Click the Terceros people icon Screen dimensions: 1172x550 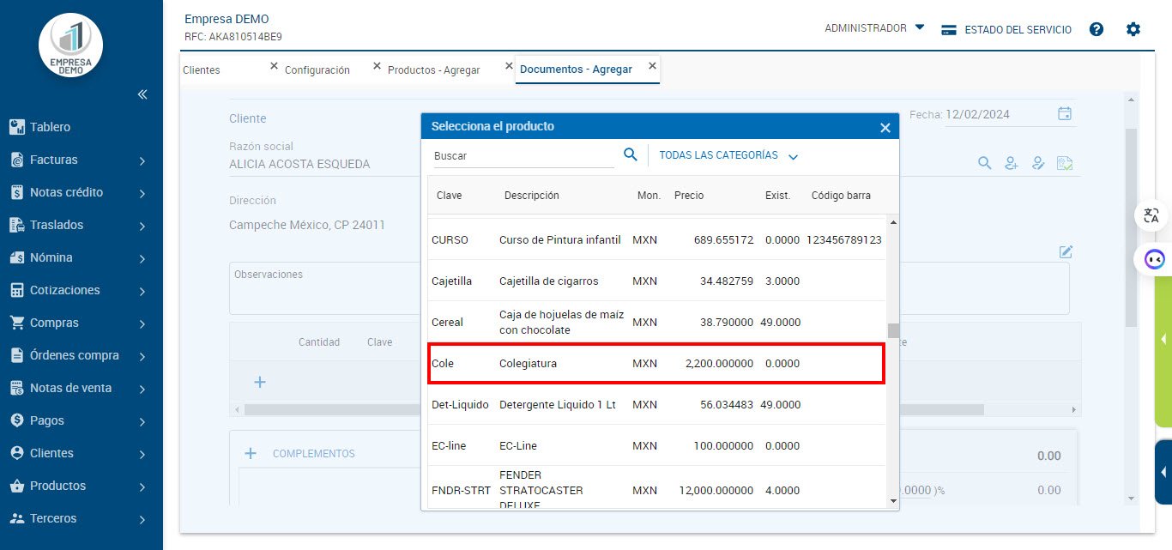16,518
